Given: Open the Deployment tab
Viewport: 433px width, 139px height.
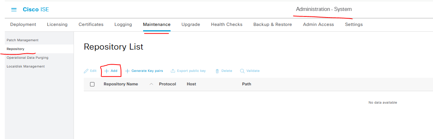Looking at the screenshot, I should (x=23, y=24).
